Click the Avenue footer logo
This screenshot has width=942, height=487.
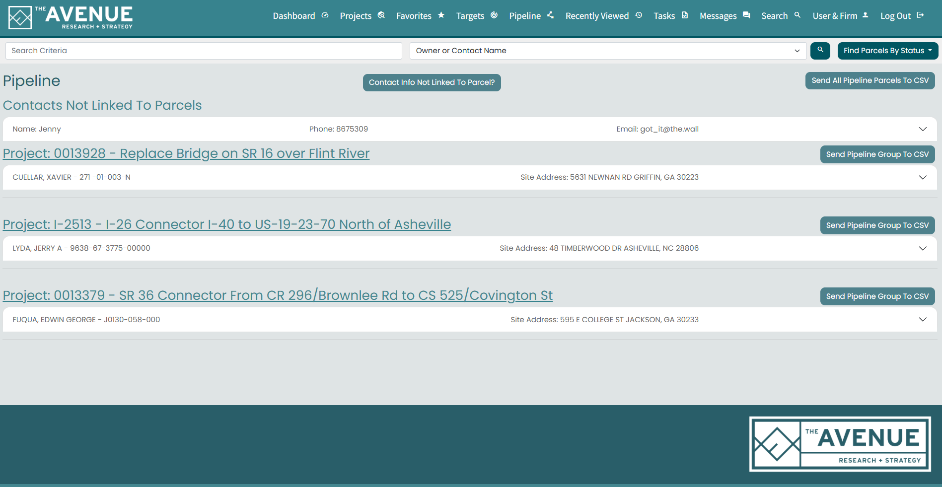tap(840, 444)
